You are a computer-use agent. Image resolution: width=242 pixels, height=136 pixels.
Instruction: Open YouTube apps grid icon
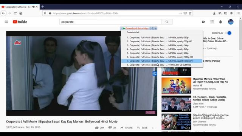(212, 22)
